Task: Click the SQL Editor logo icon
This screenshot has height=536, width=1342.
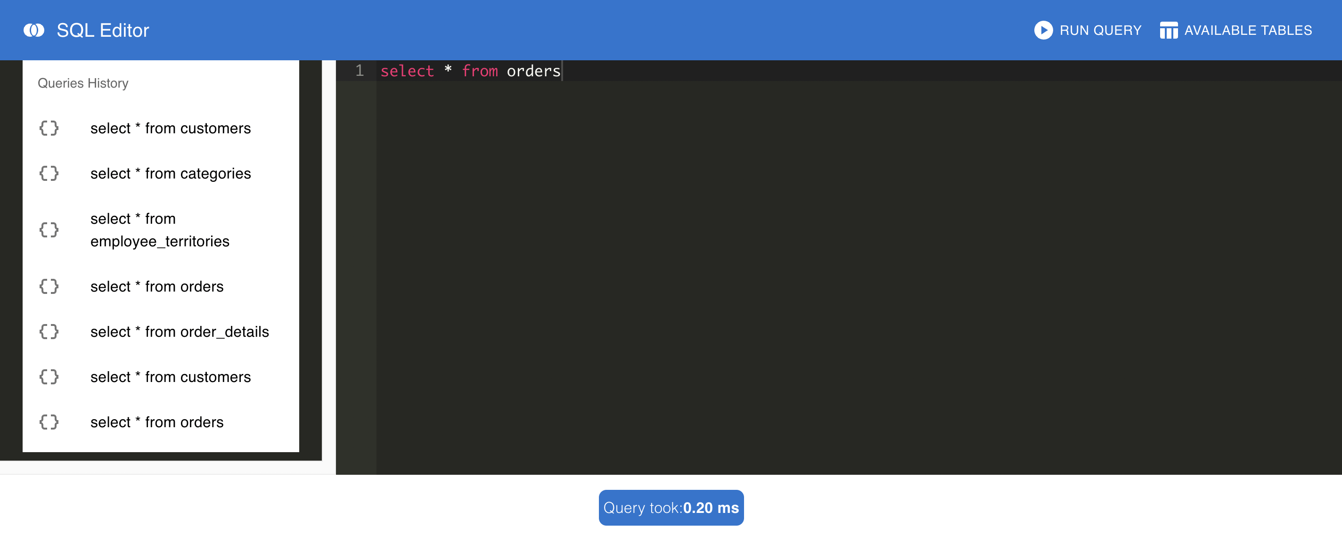Action: (34, 30)
